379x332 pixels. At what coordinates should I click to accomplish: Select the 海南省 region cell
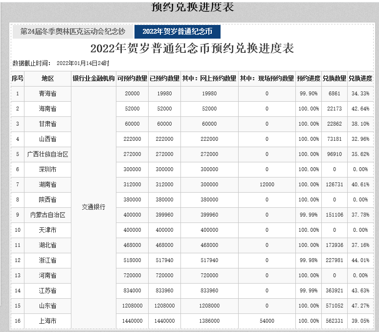click(x=47, y=109)
